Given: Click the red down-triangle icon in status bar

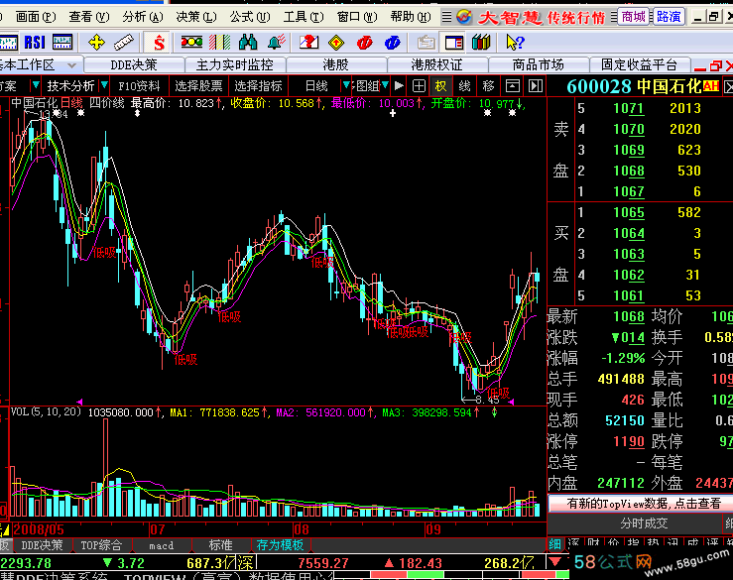Looking at the screenshot, I should point(555,562).
